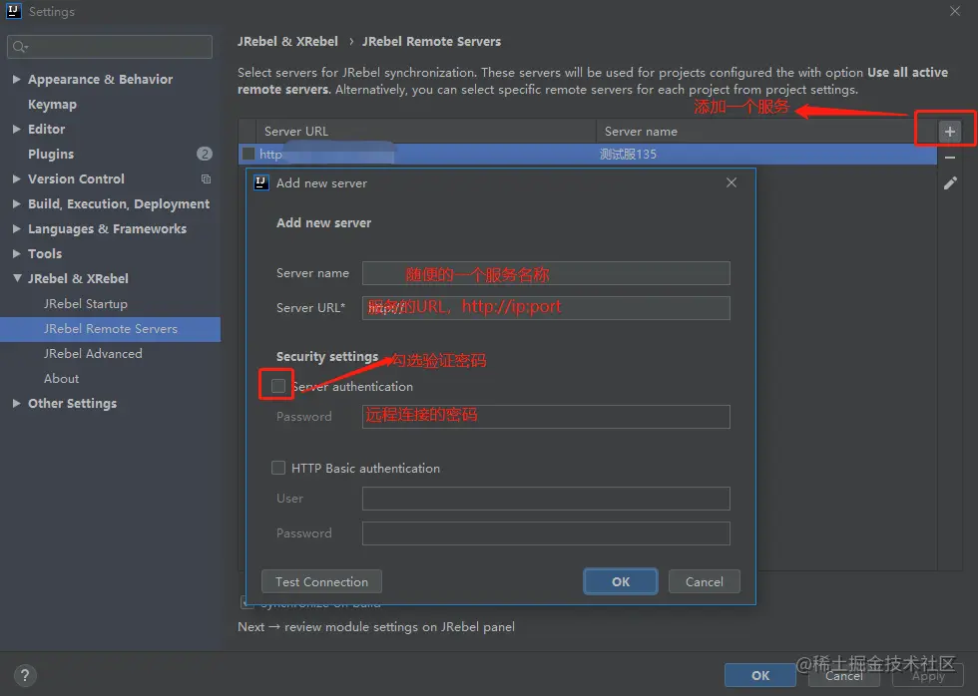The height and width of the screenshot is (696, 978).
Task: Click the HTTP Basic User field
Action: pyautogui.click(x=546, y=499)
